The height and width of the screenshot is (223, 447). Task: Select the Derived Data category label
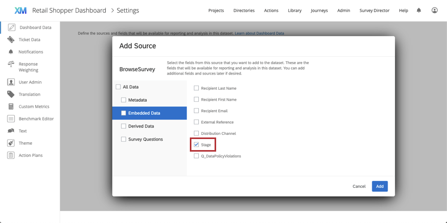point(141,126)
